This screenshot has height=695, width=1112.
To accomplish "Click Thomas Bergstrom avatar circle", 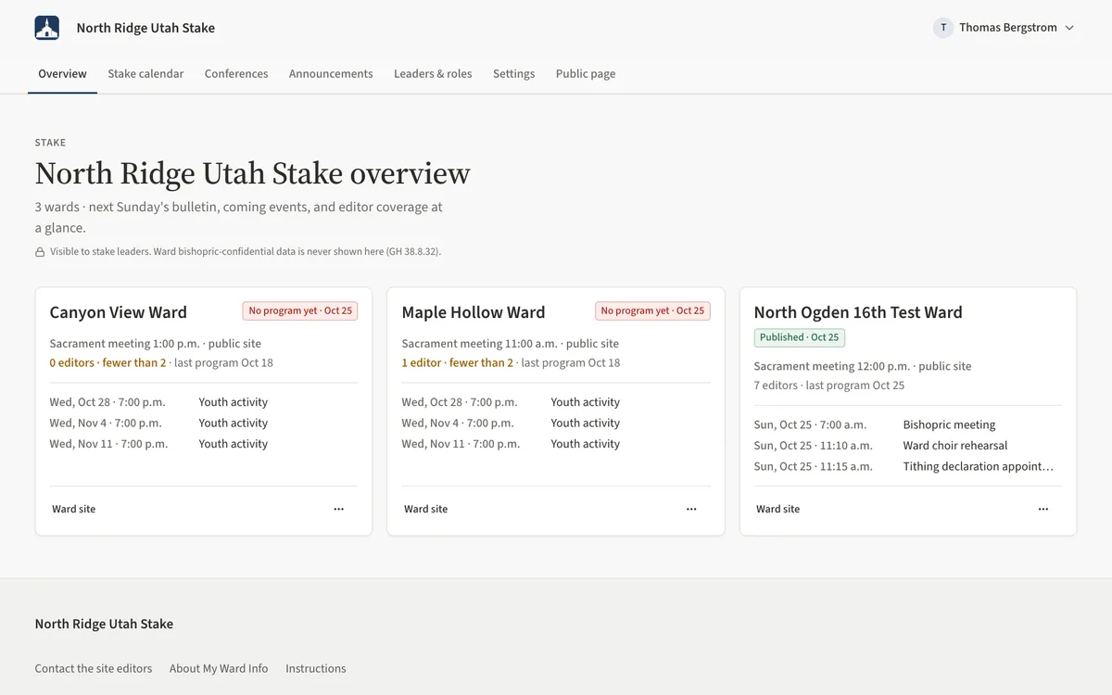I will click(943, 28).
